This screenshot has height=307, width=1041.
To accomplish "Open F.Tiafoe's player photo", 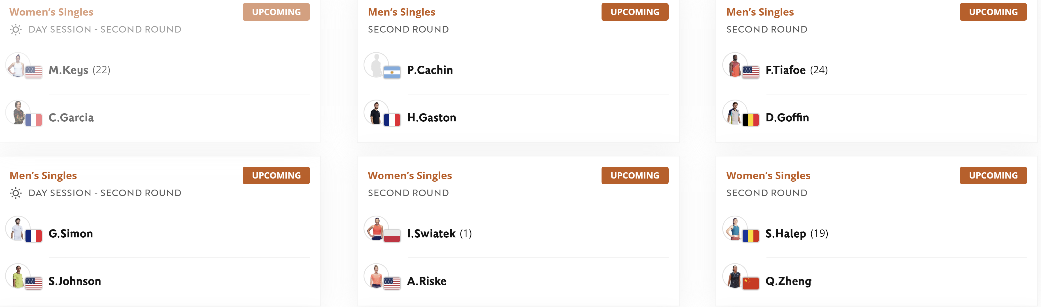I will (x=735, y=65).
